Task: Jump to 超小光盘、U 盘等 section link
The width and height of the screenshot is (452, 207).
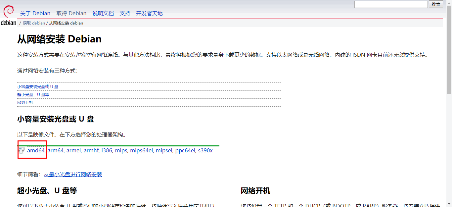Action: coord(33,94)
